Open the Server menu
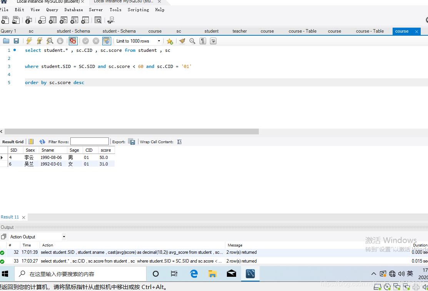The image size is (428, 291). pos(96,10)
